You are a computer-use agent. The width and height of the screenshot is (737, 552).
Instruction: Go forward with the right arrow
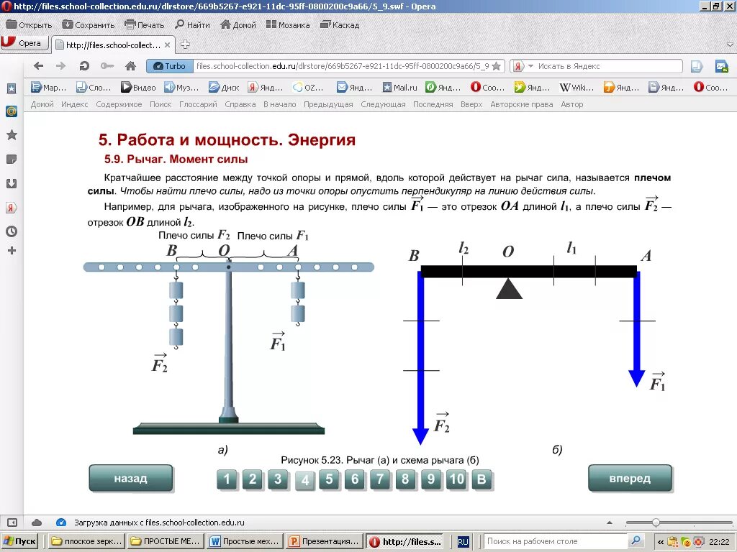(60, 66)
